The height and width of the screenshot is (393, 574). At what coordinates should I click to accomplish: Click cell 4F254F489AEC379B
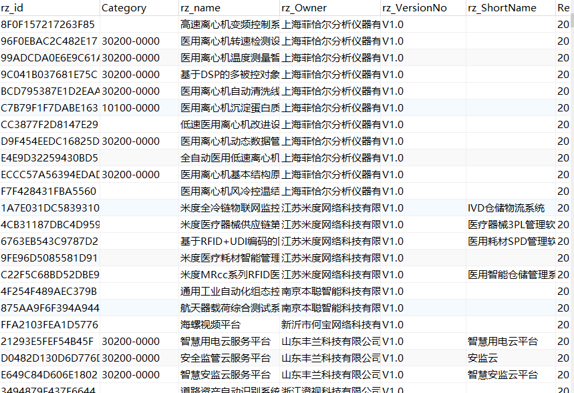[49, 292]
